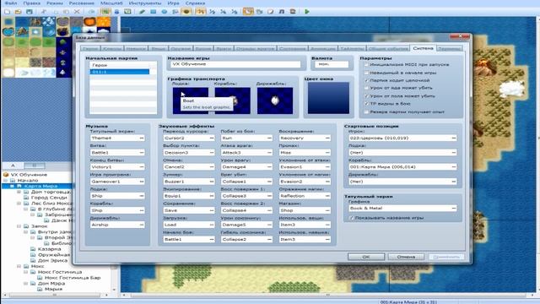The height and width of the screenshot is (304, 540).
Task: Set map zoom to 1/4 scale
Action: tap(223, 12)
